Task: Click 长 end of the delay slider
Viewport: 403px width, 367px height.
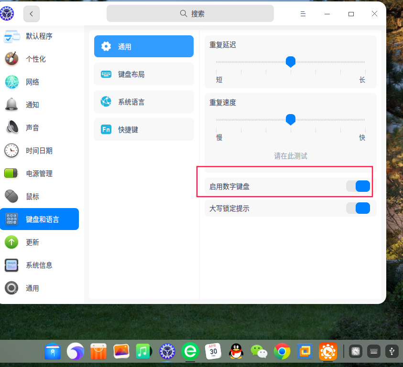Action: [362, 80]
